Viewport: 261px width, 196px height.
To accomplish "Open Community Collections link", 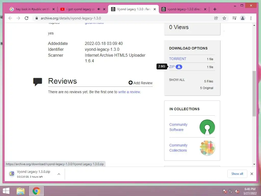I will pos(178,148).
